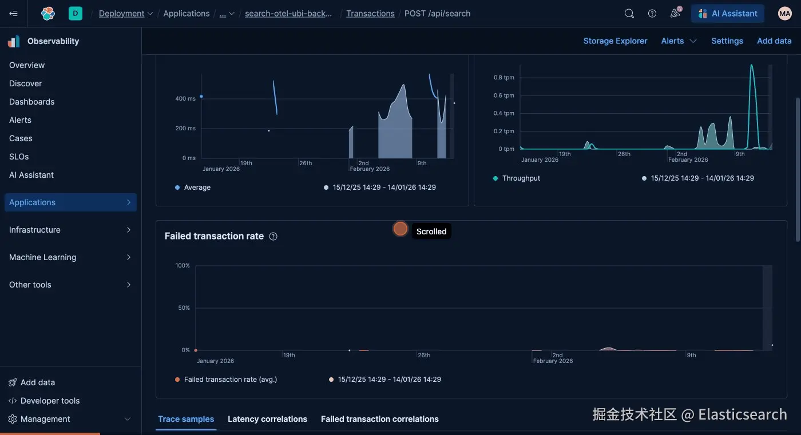Viewport: 801px width, 435px height.
Task: Toggle the Throughput legend series
Action: (x=517, y=178)
